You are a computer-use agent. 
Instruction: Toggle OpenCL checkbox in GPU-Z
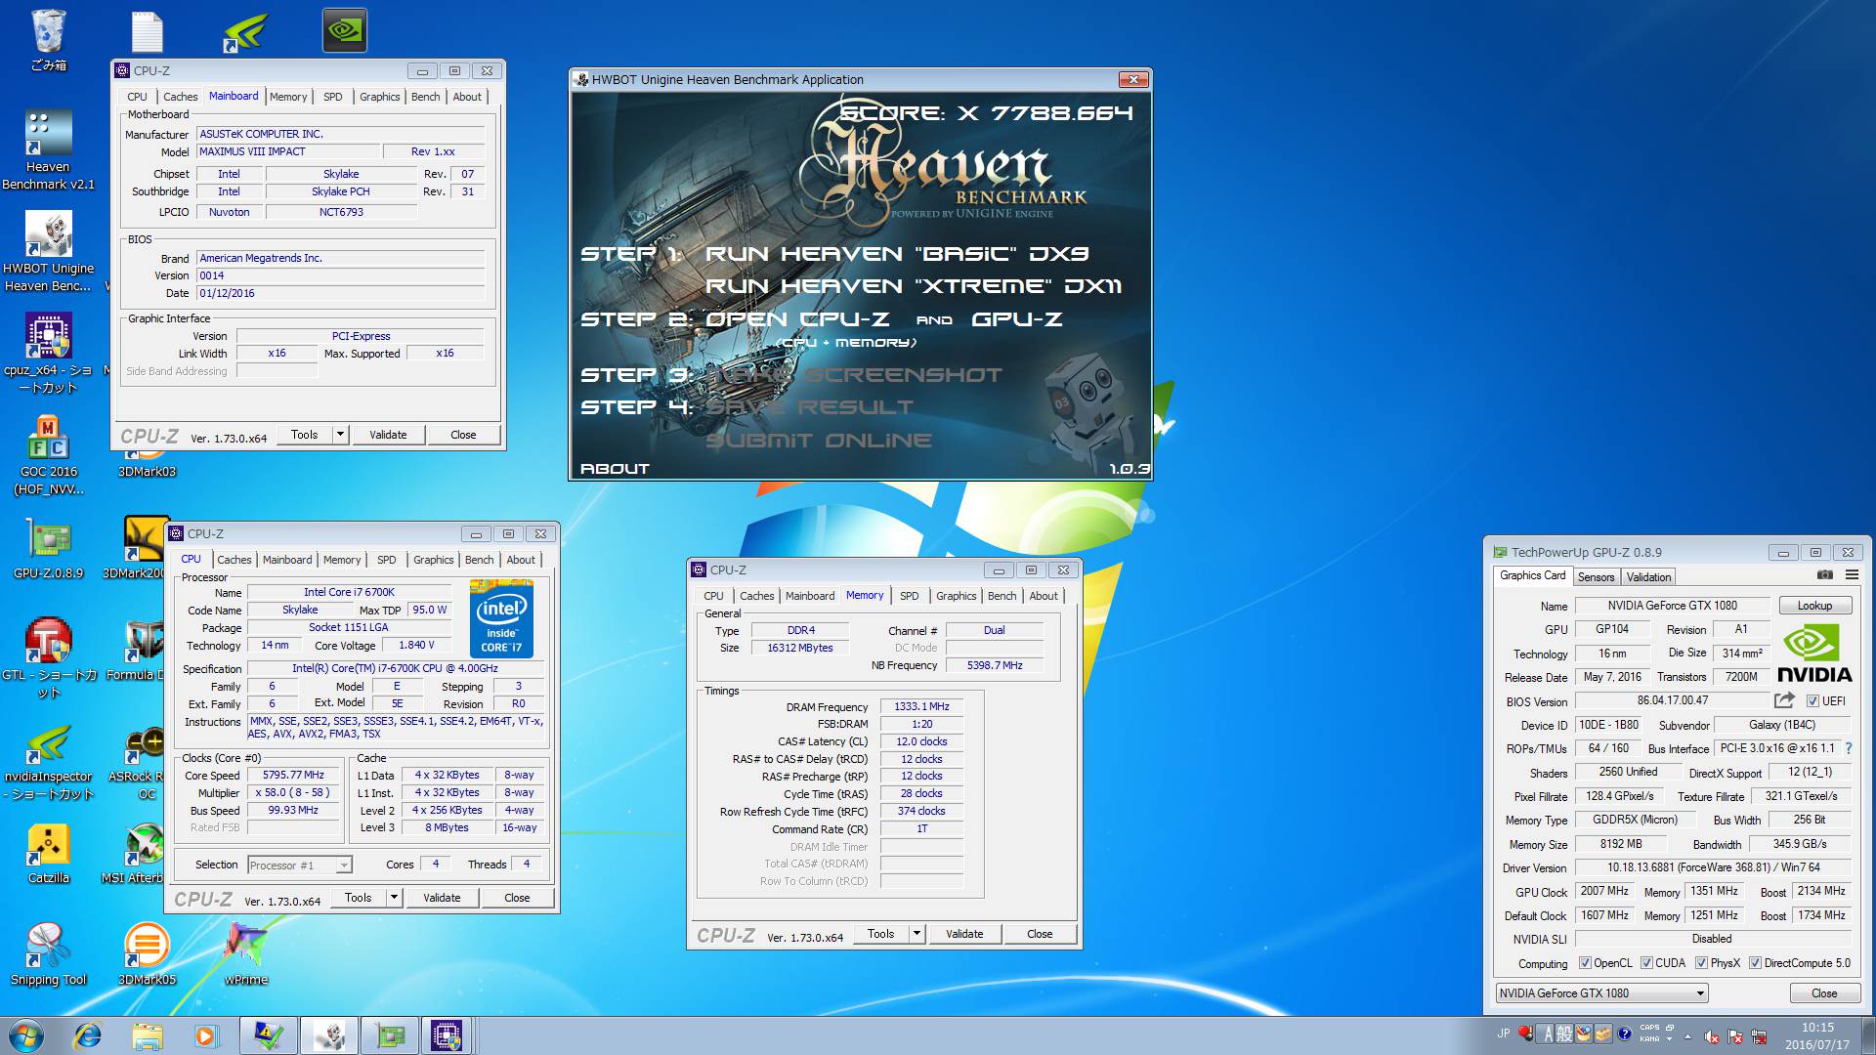(1585, 963)
